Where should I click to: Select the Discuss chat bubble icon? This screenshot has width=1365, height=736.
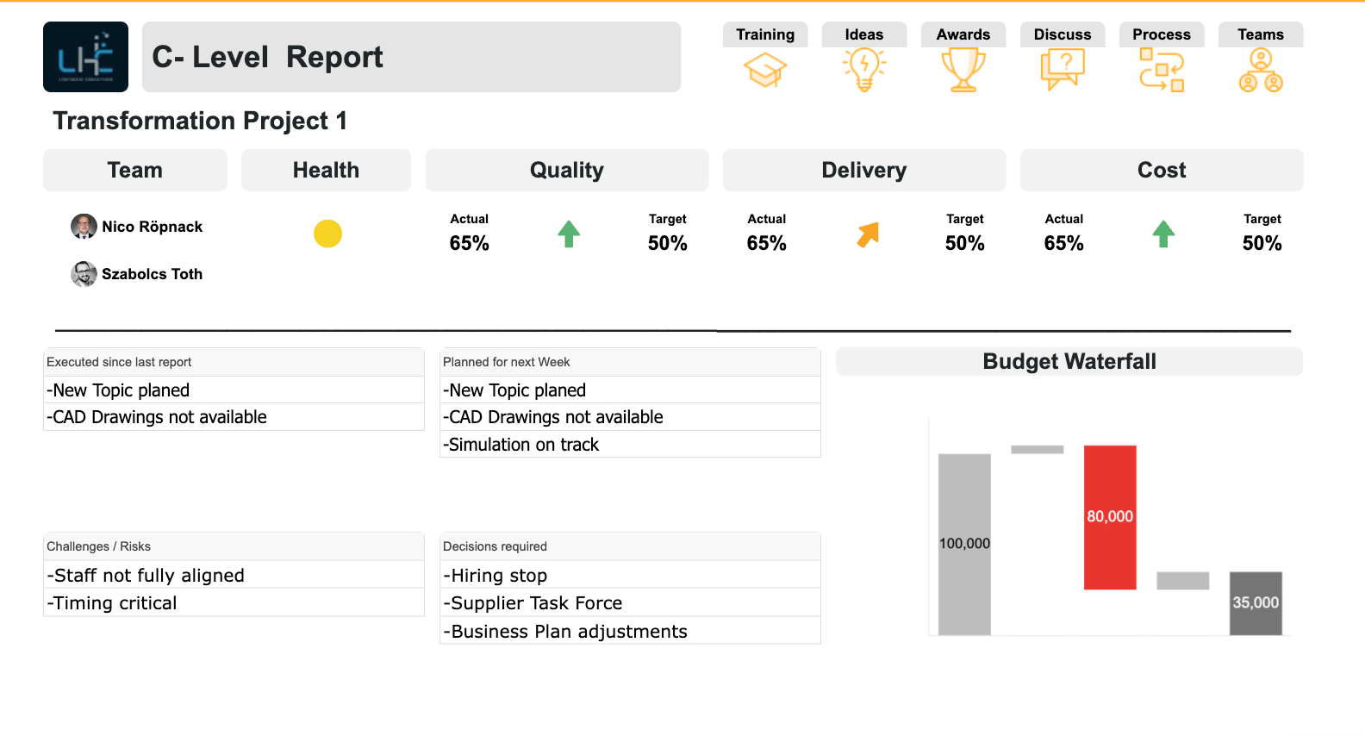pyautogui.click(x=1063, y=70)
